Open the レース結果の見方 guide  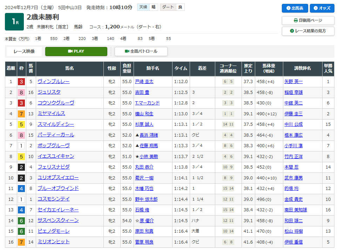(308, 31)
